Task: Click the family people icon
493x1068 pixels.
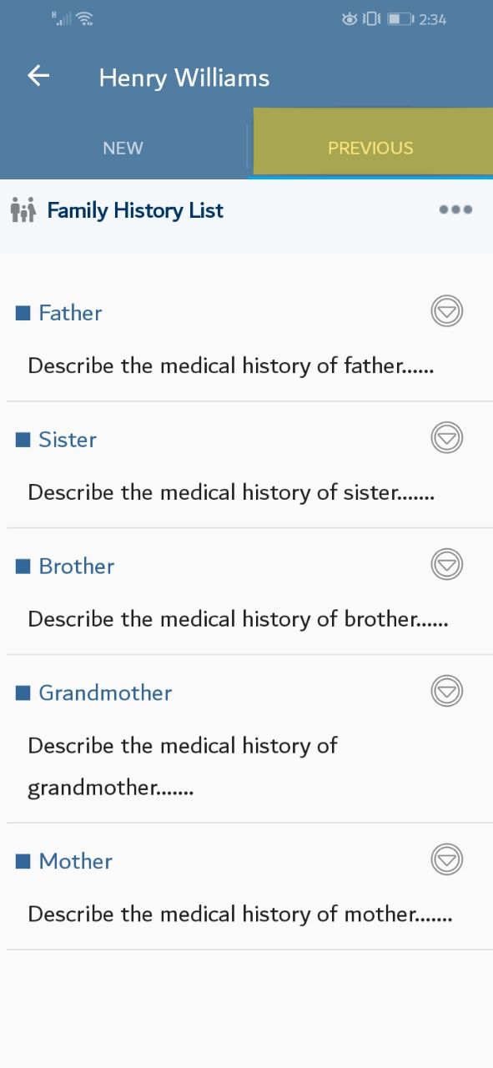Action: coord(23,210)
